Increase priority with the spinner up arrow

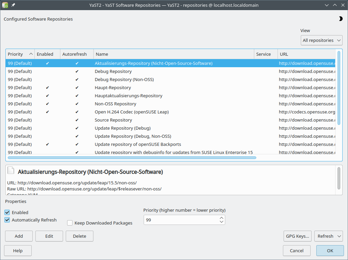pos(222,218)
